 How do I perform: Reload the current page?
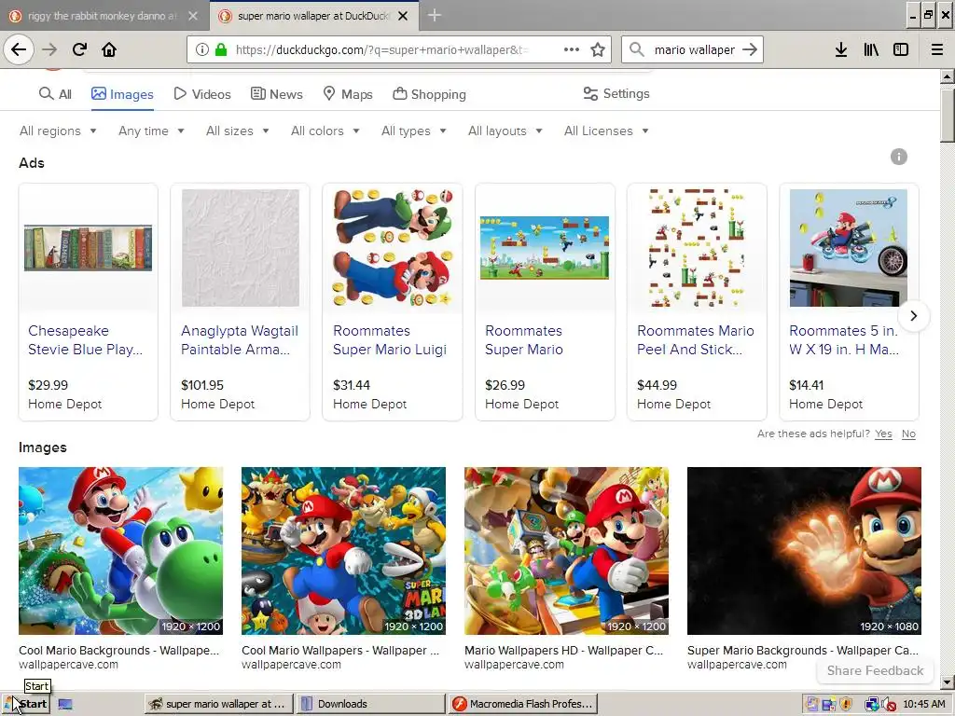click(x=79, y=49)
